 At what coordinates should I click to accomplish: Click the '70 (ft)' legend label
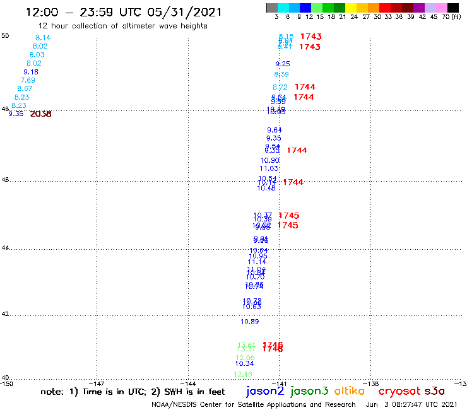pyautogui.click(x=451, y=17)
